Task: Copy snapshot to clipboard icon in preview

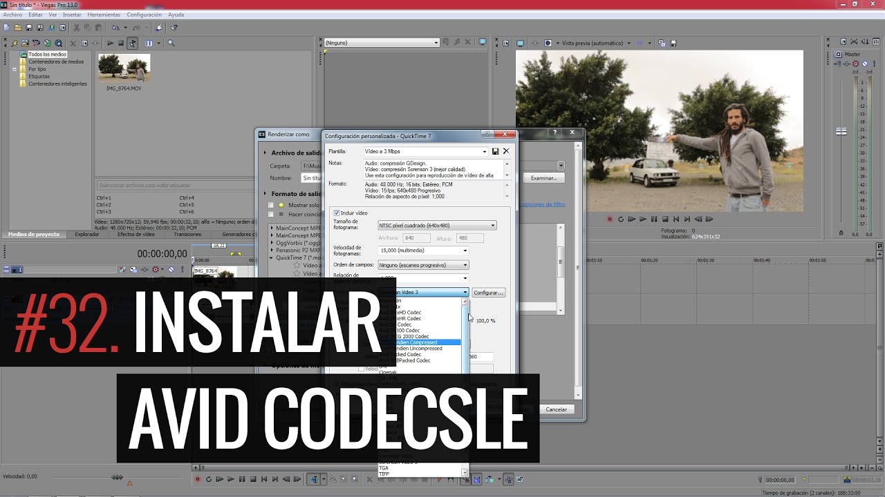Action: (662, 43)
